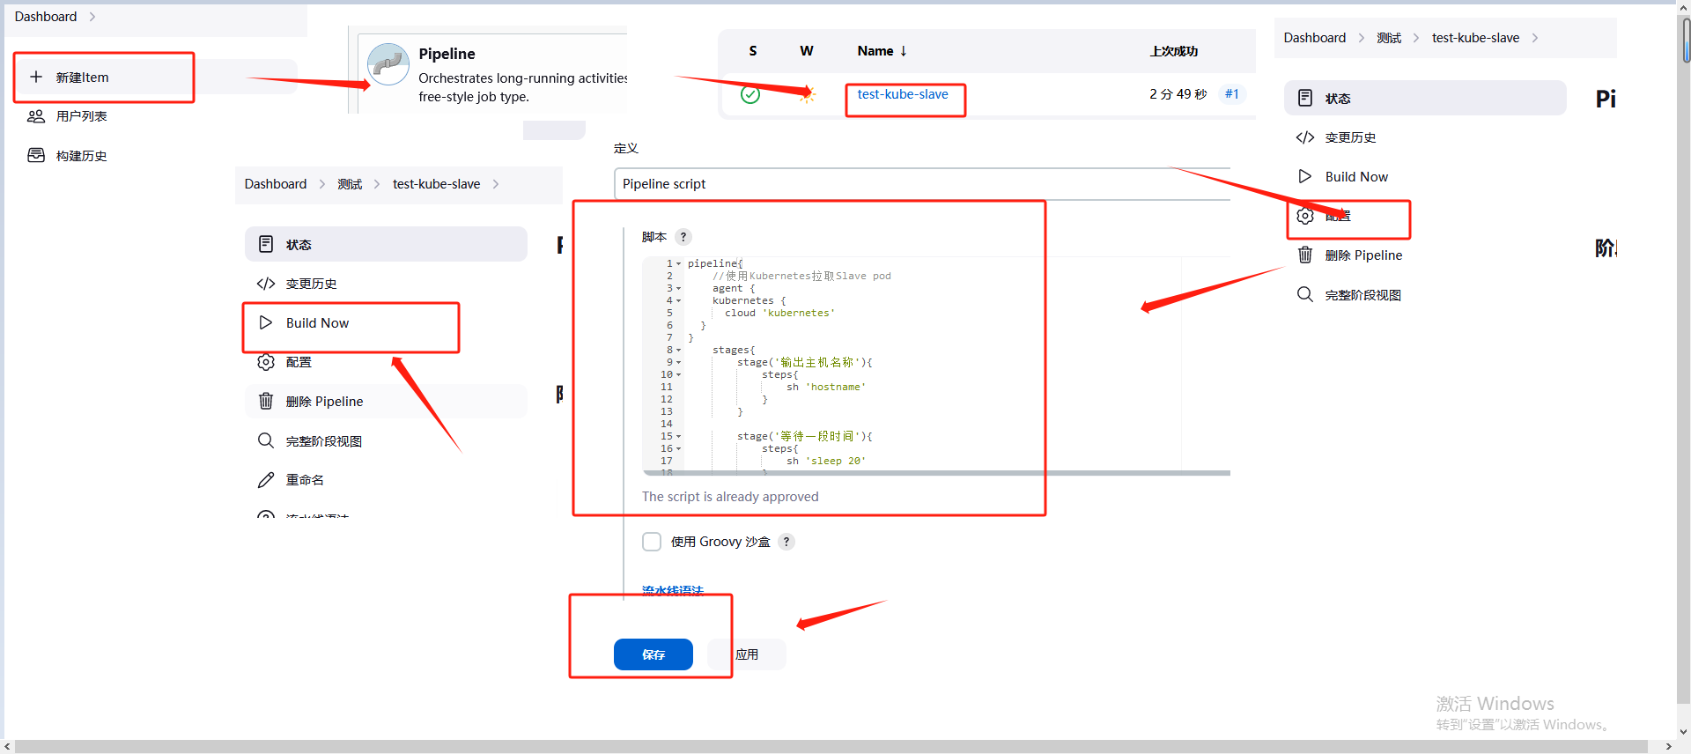Click Dashboard in right breadcrumb
Screen dimensions: 1691x754
click(x=1314, y=38)
